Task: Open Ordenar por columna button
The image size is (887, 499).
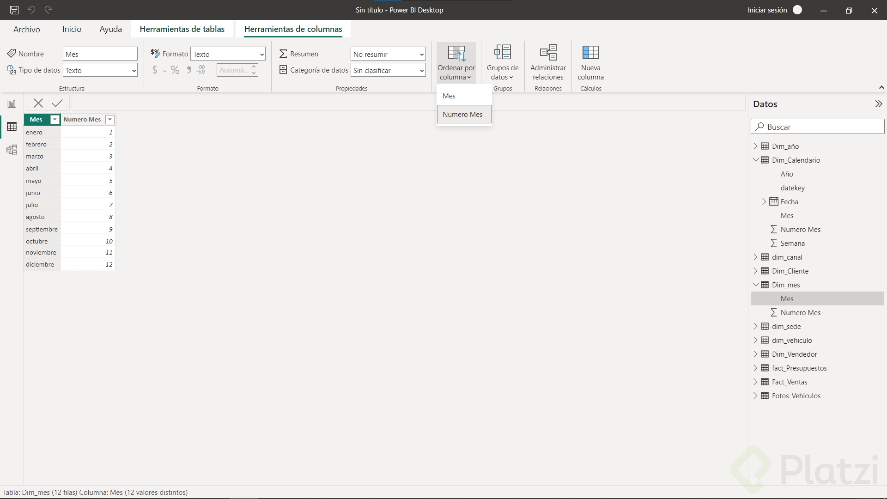Action: (456, 63)
